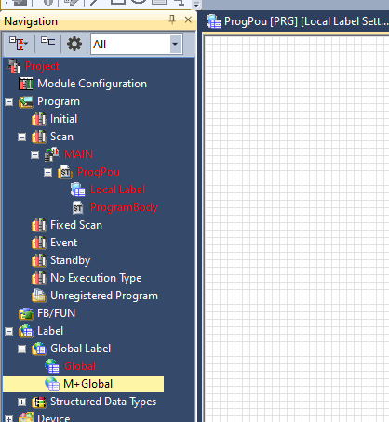Pin the Navigation panel
The height and width of the screenshot is (422, 389).
(x=172, y=20)
